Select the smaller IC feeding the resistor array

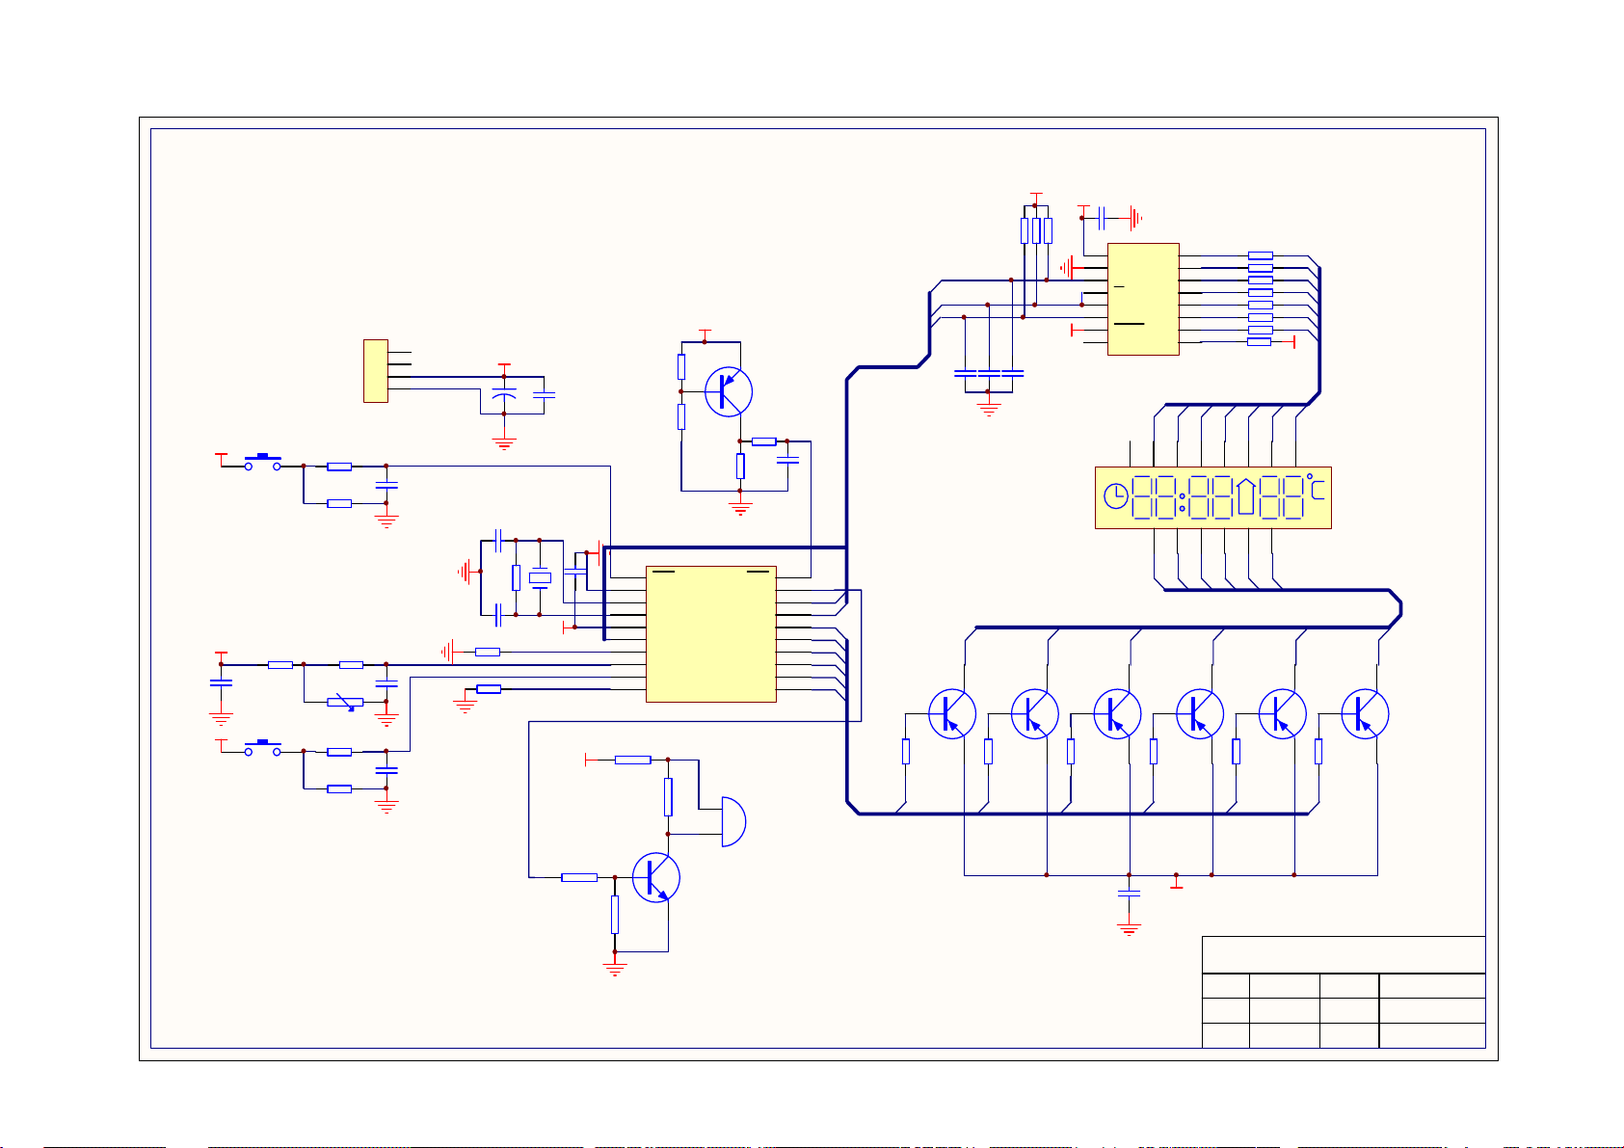coord(1143,299)
